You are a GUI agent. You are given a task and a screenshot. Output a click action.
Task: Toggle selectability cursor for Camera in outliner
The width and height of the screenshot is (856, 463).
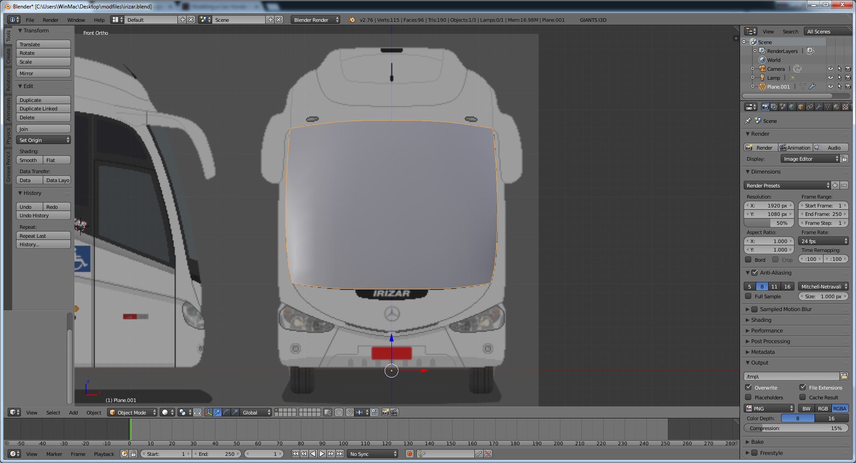pos(840,69)
